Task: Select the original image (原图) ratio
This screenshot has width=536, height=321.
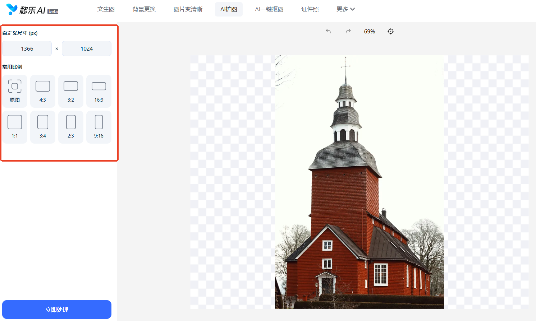Action: click(x=15, y=91)
